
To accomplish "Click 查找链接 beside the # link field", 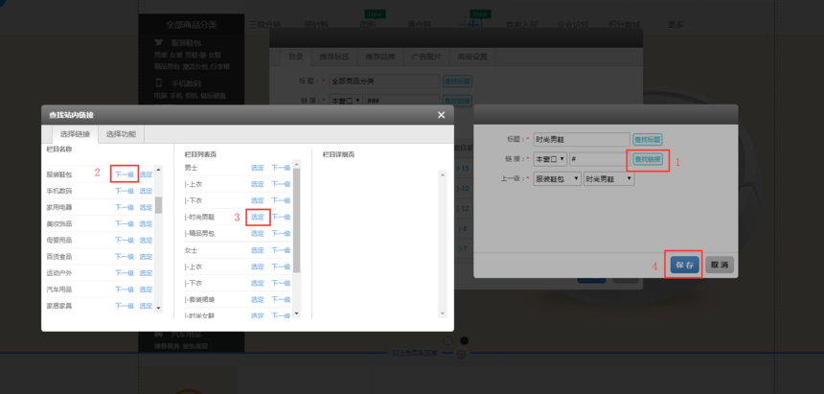I will tap(648, 159).
